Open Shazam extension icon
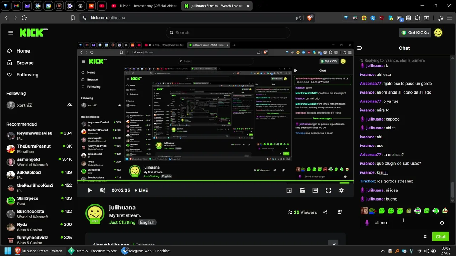 373,18
